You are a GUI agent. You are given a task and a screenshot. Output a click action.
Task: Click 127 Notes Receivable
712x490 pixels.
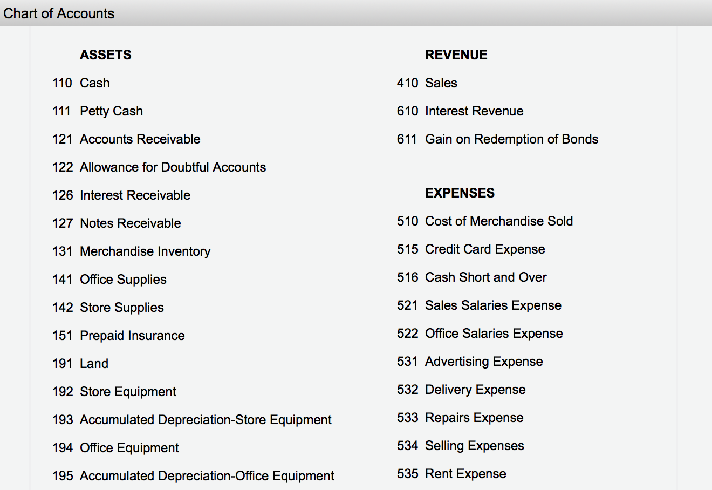click(x=117, y=223)
